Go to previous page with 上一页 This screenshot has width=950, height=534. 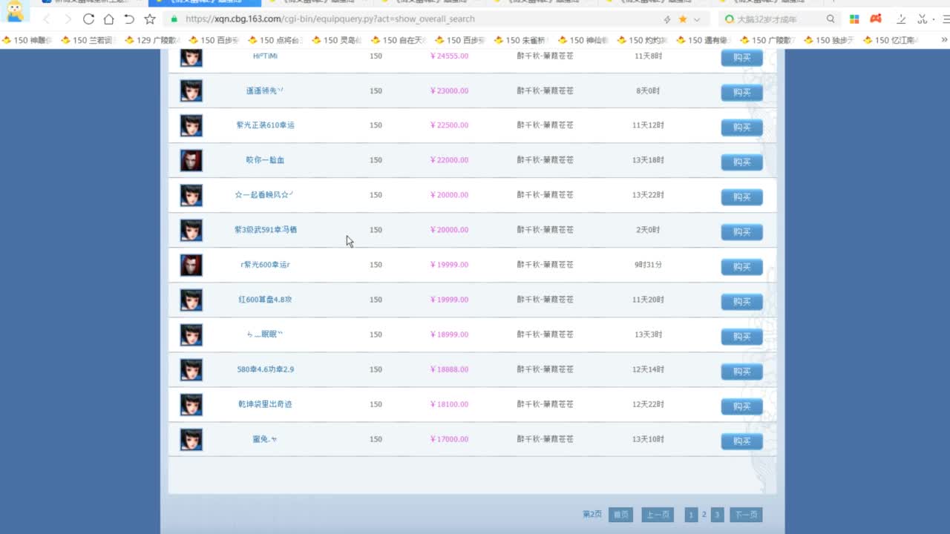657,515
